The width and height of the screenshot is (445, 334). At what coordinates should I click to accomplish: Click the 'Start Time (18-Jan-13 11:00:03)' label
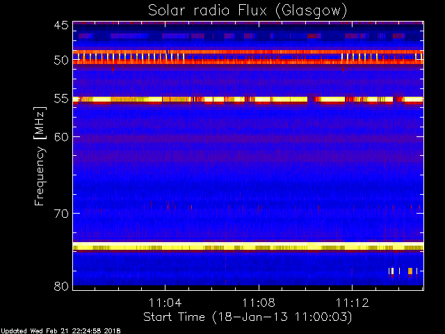pos(248,317)
